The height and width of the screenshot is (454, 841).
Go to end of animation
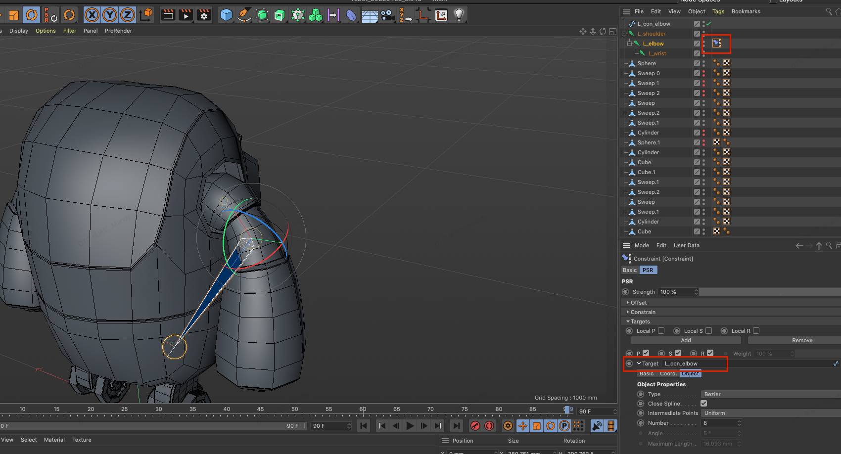point(456,426)
